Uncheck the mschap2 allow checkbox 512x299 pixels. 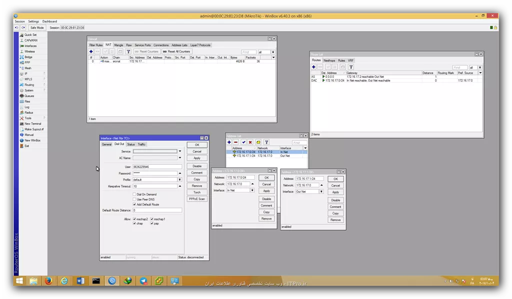tap(134, 219)
